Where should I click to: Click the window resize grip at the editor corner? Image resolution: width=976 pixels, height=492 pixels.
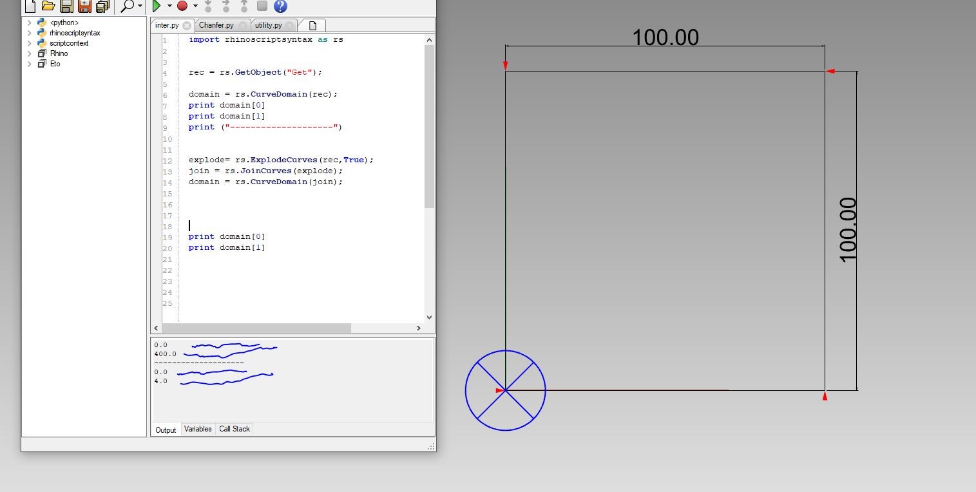point(431,446)
